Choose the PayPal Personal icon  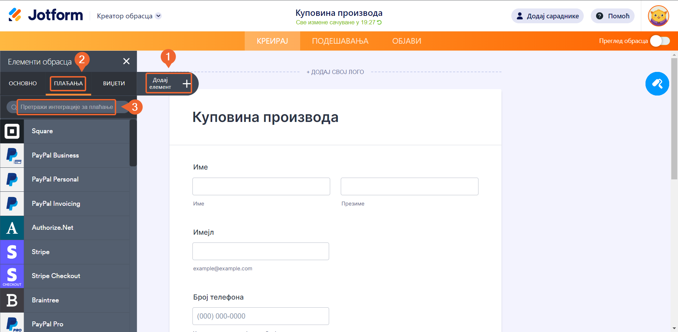click(12, 179)
